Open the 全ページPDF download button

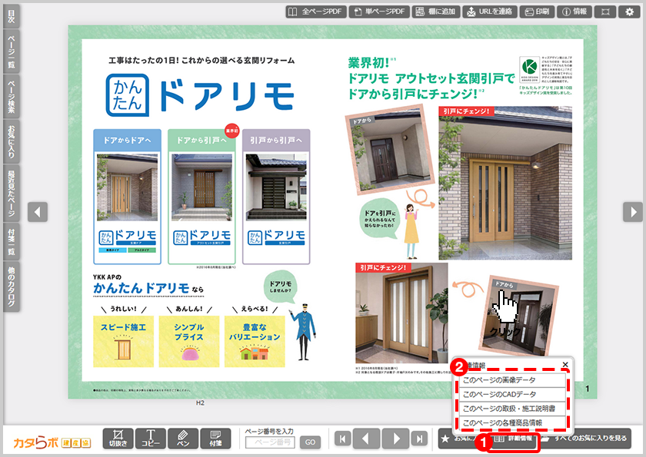[315, 12]
